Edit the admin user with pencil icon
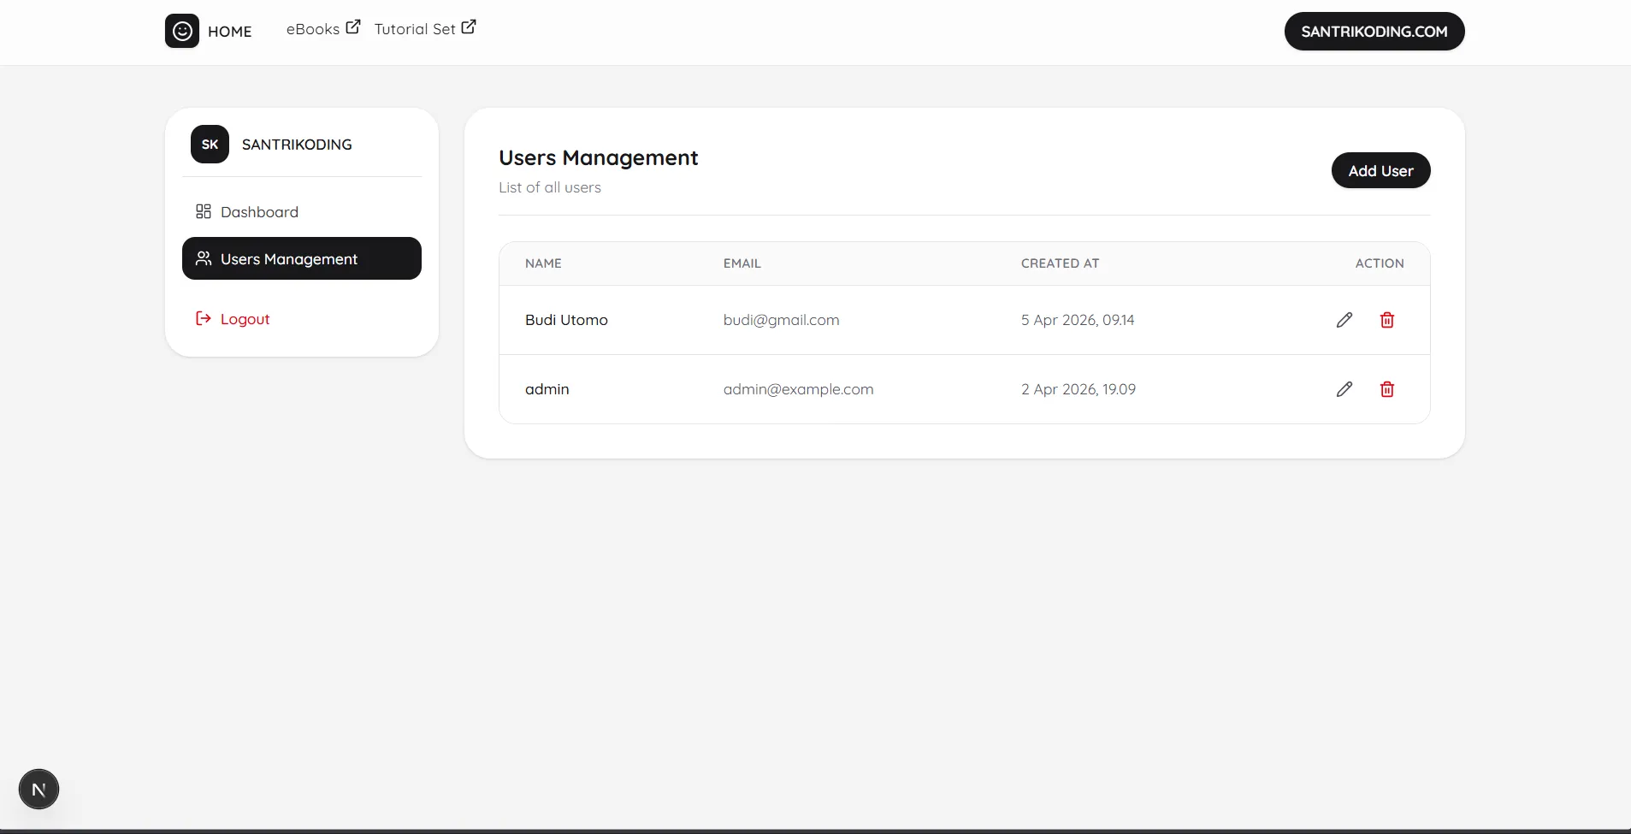 click(x=1344, y=389)
